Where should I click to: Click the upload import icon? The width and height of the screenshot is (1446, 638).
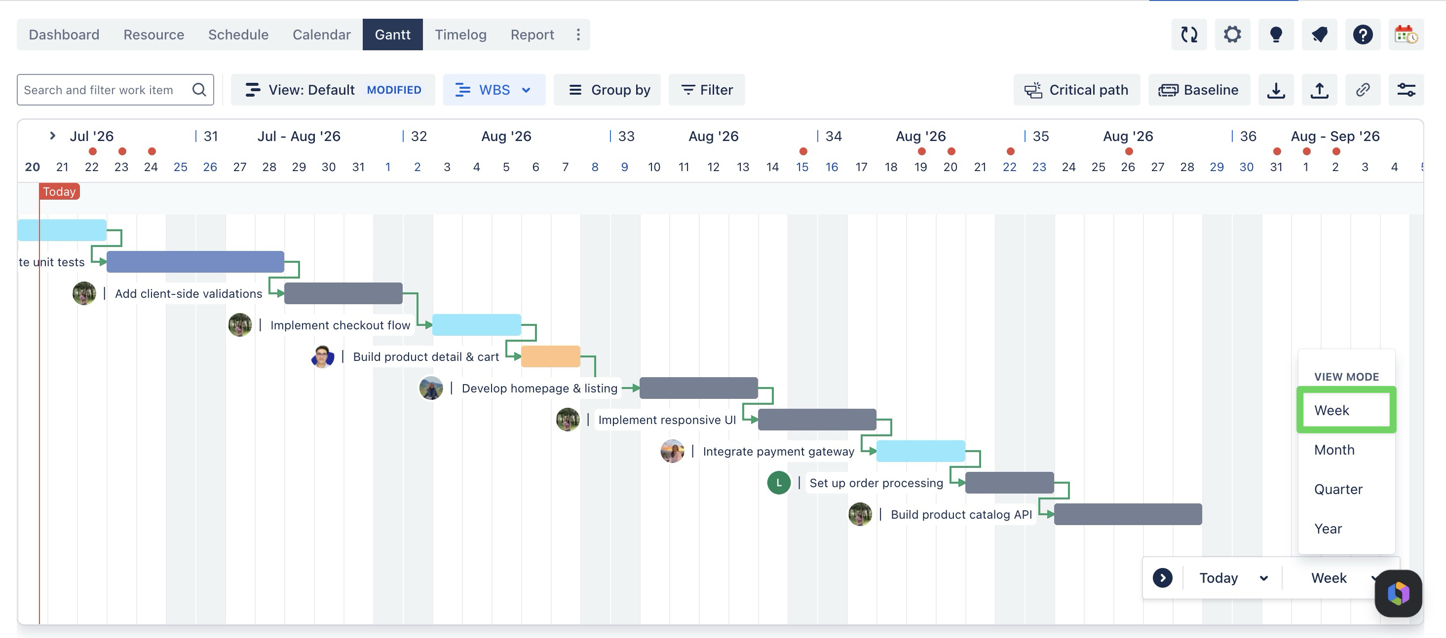coord(1319,90)
